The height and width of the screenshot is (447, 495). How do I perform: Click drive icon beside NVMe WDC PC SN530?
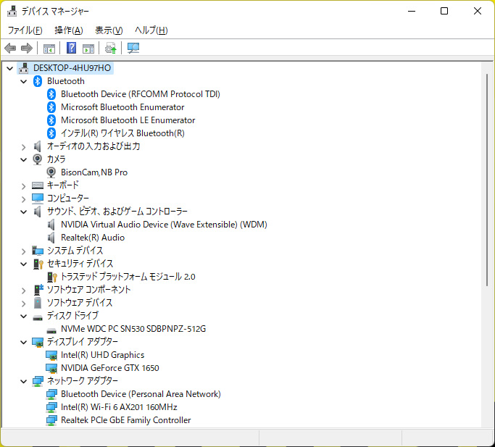click(x=51, y=330)
